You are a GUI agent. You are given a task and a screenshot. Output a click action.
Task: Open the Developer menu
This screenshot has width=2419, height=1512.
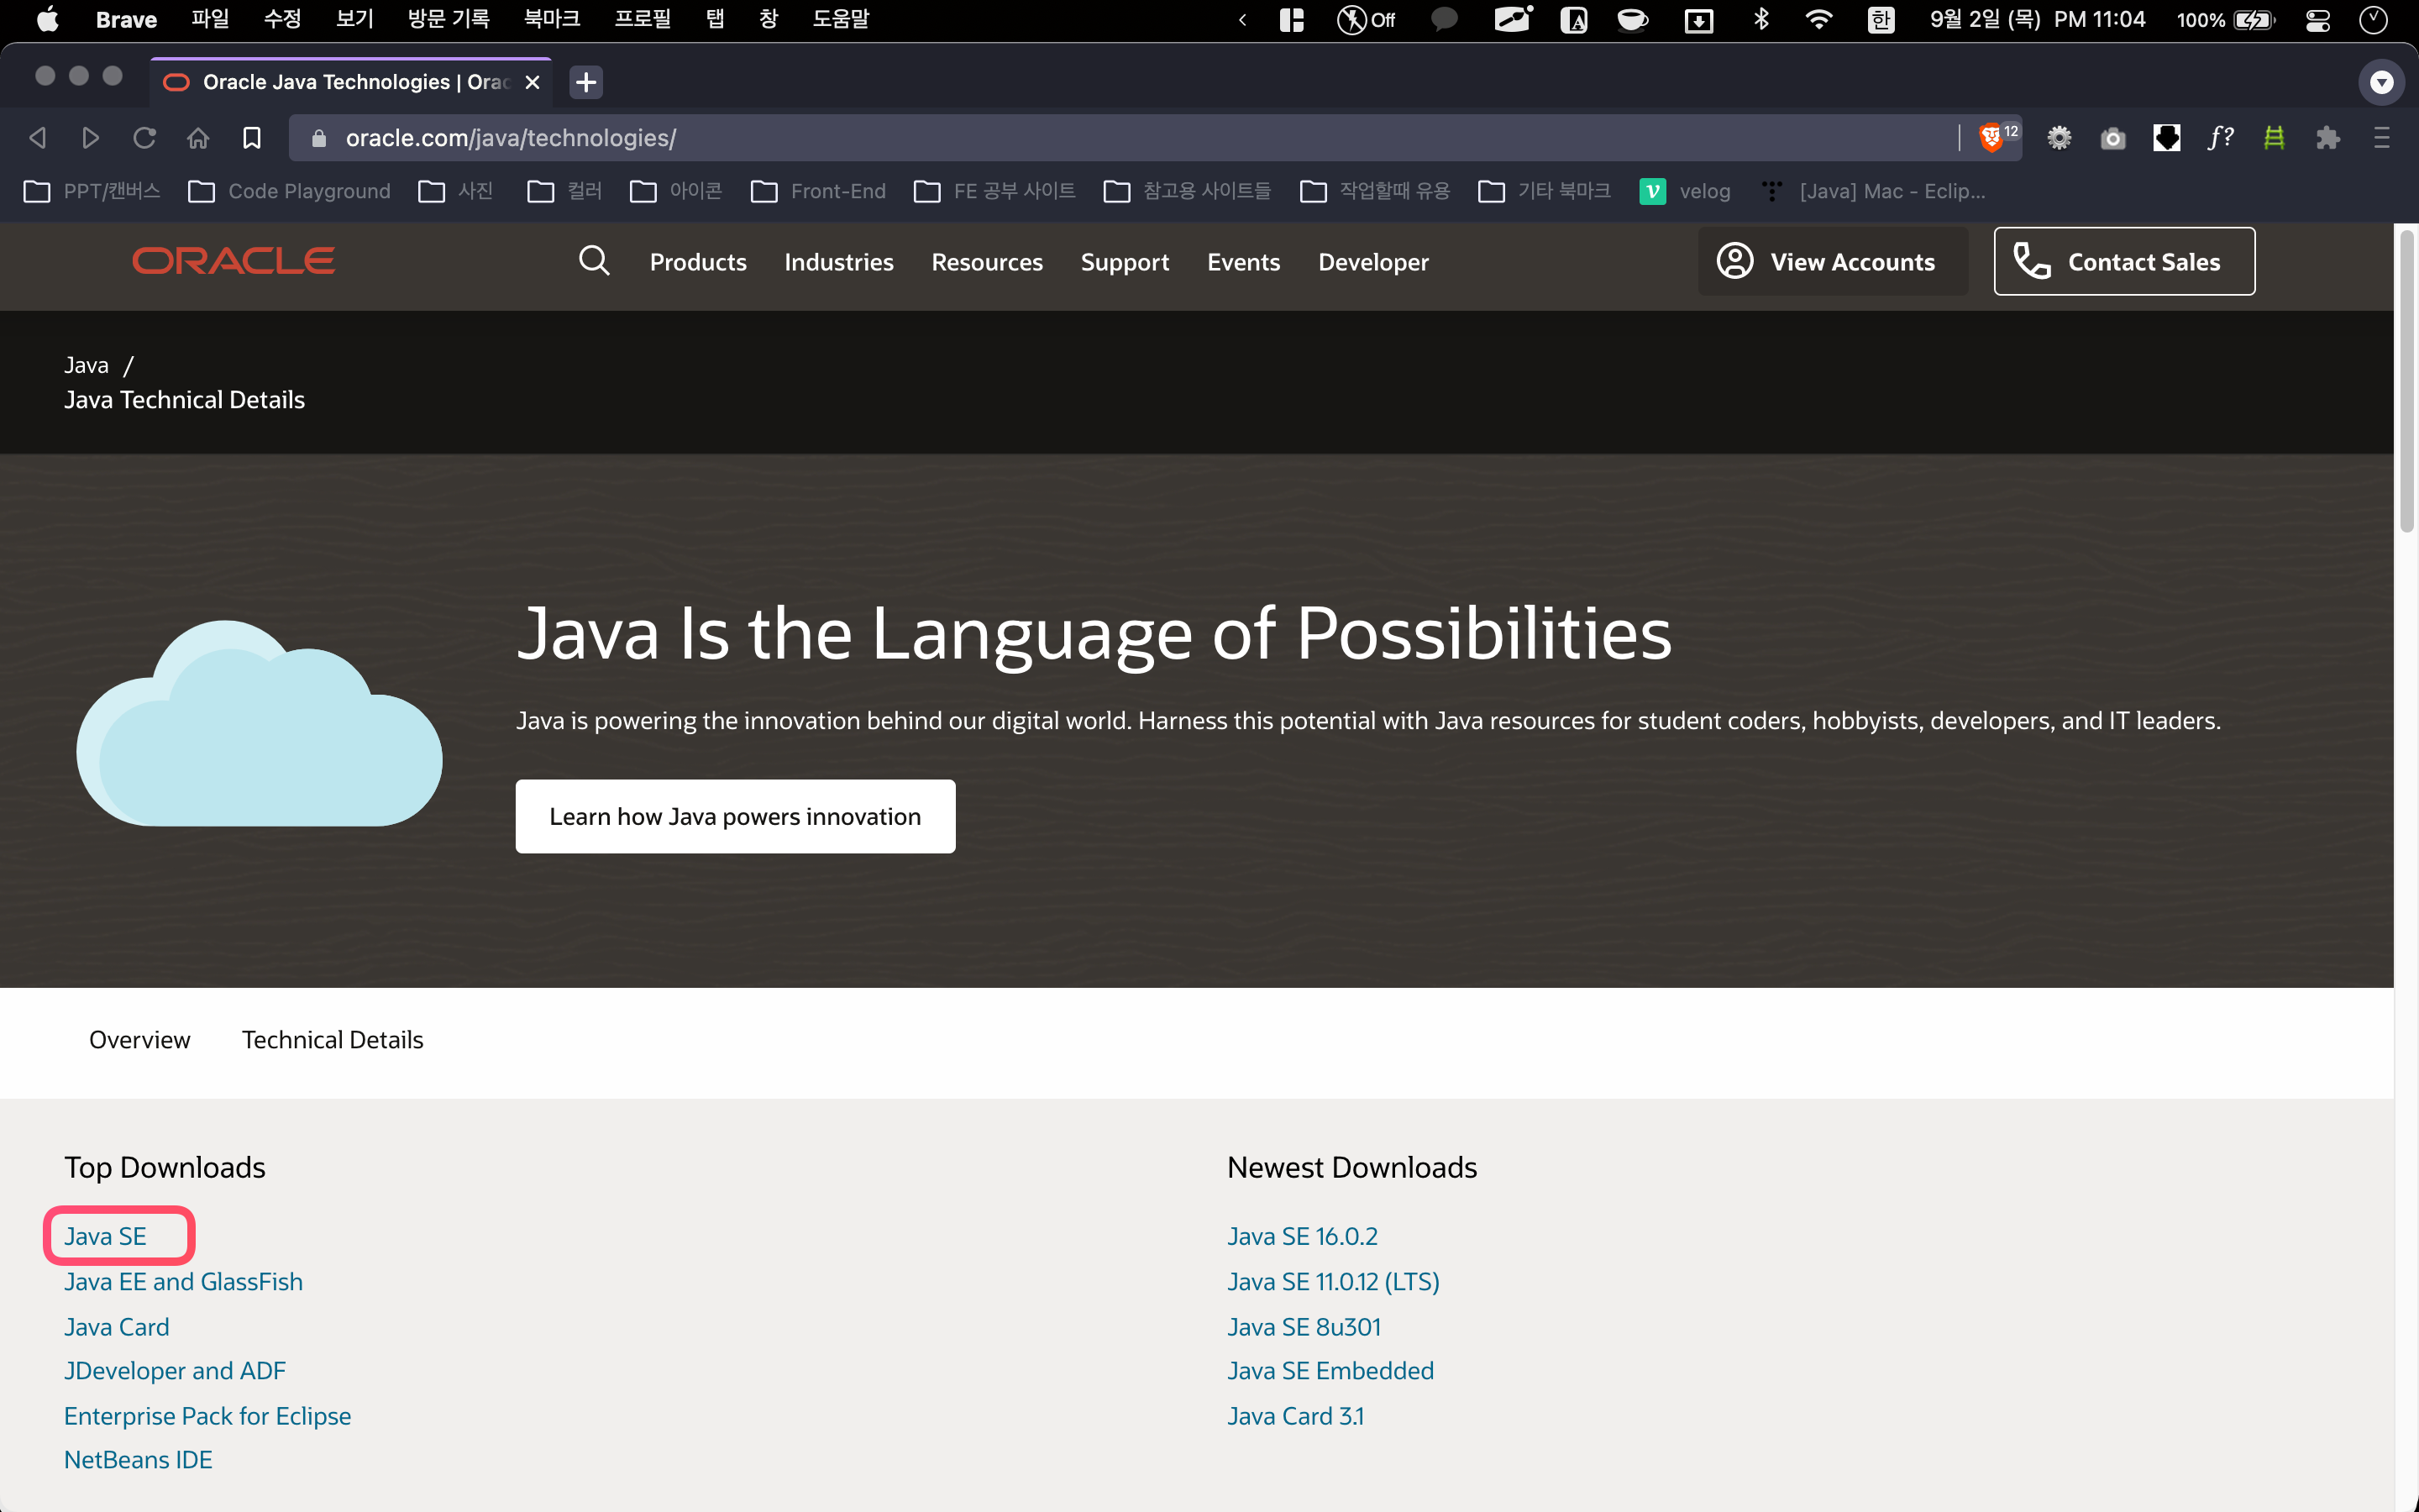pos(1373,262)
